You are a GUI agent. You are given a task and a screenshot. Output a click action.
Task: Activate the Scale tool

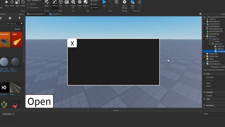click(17, 3)
